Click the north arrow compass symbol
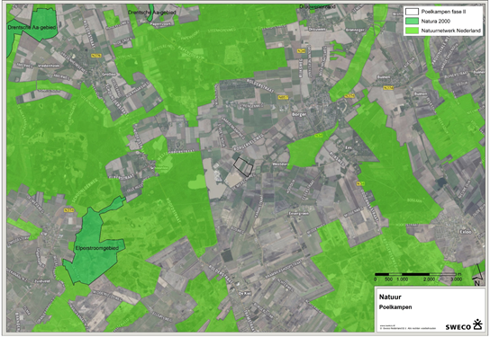Screen dimensions: 490x337 [476, 276]
